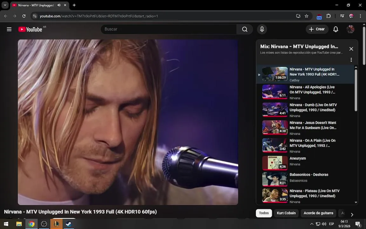This screenshot has height=229, width=366.
Task: Click the address bar URL
Action: (x=99, y=16)
